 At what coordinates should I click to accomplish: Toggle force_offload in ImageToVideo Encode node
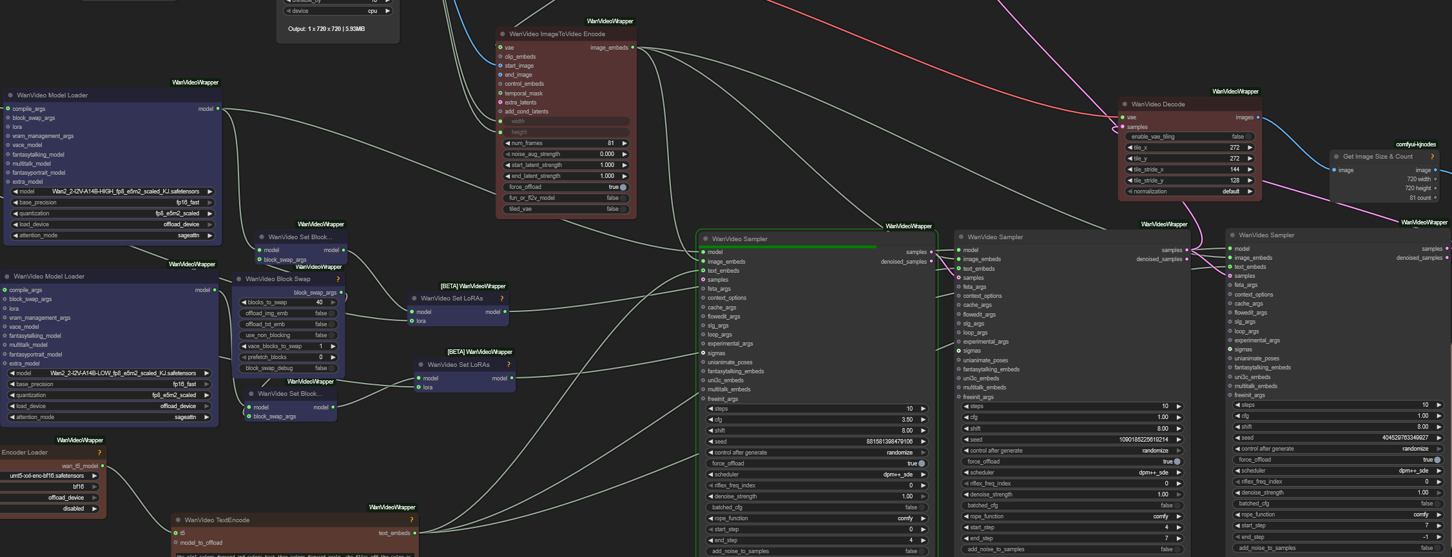(x=623, y=187)
